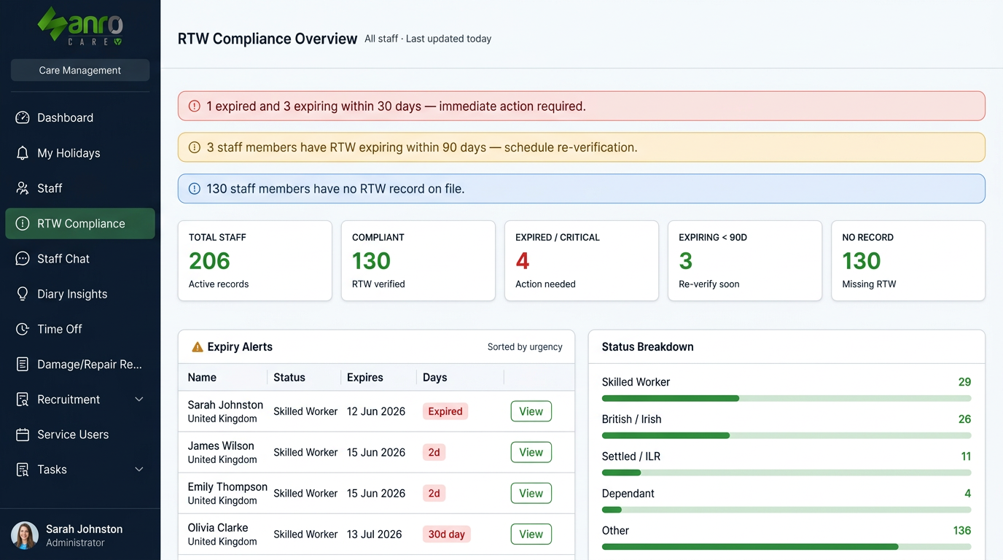Open the Staff section
The height and width of the screenshot is (560, 1003).
click(80, 188)
